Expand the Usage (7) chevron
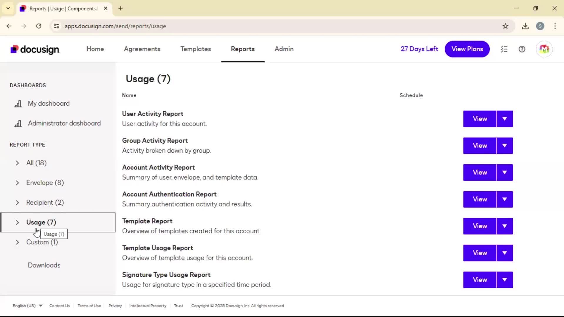 [x=17, y=222]
